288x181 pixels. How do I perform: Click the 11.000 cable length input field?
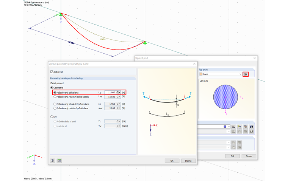tap(110, 93)
